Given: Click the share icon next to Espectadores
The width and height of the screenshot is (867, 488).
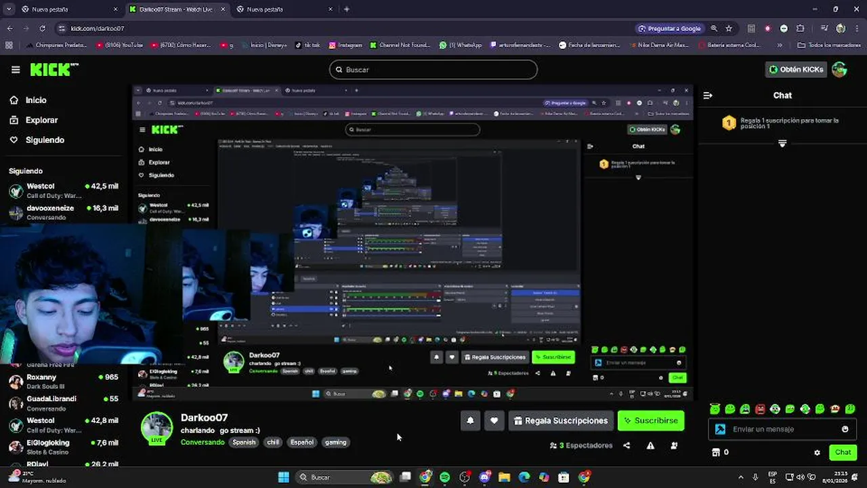Looking at the screenshot, I should [x=627, y=445].
